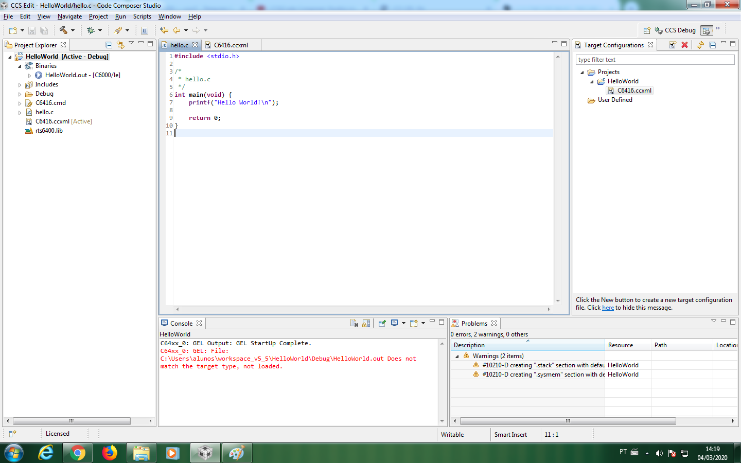Navigate back with the yellow arrow
This screenshot has width=741, height=463.
177,30
